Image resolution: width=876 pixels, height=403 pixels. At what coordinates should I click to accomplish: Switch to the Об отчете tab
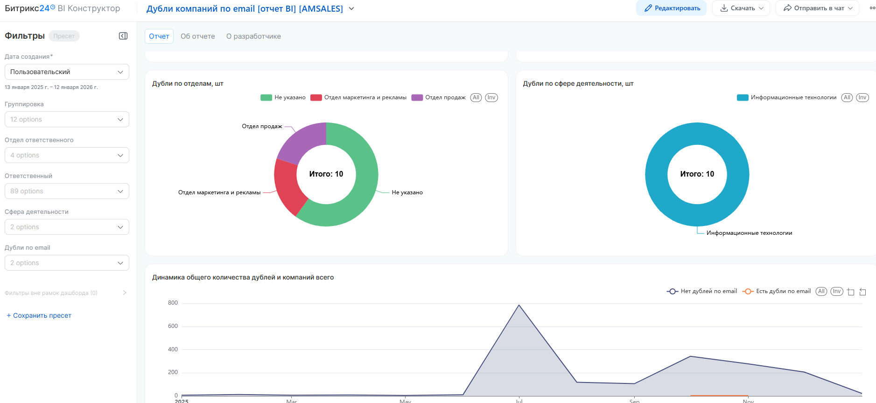click(x=197, y=36)
